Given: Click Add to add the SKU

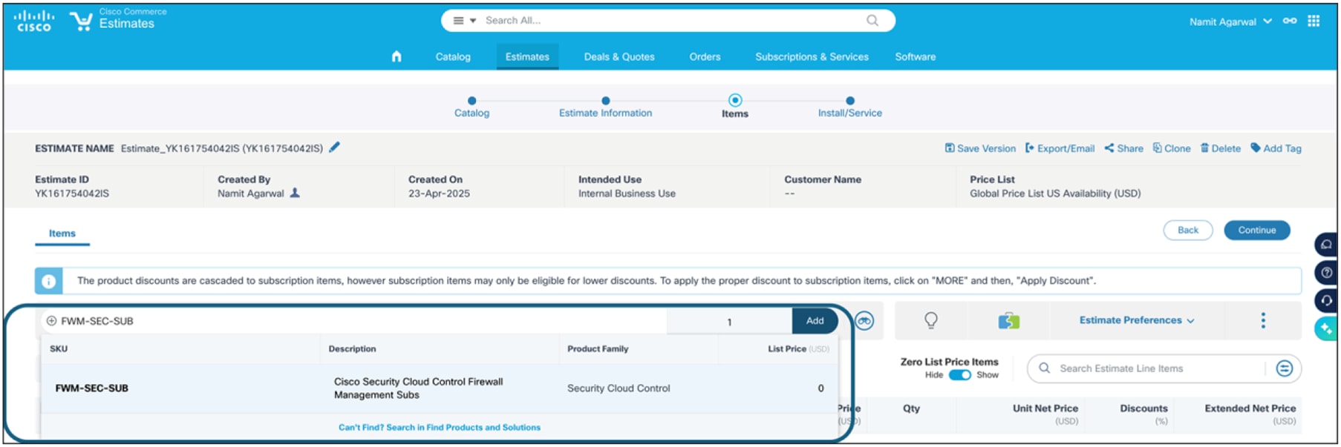Looking at the screenshot, I should point(815,321).
